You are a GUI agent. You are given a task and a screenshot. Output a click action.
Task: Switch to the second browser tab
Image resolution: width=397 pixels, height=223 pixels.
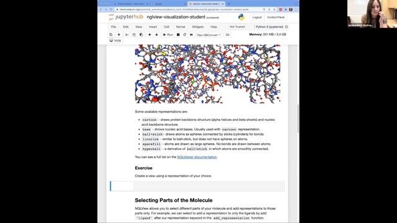pos(168,4)
